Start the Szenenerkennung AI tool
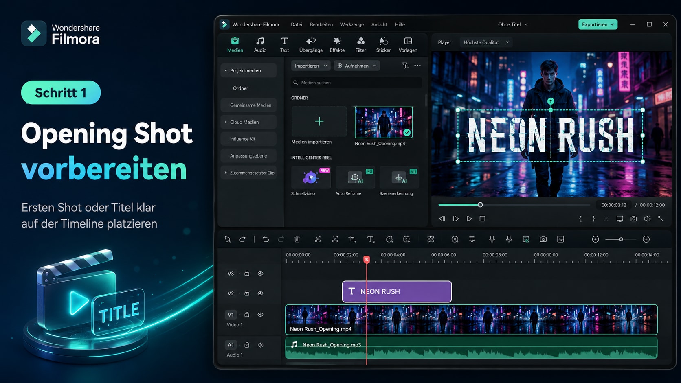This screenshot has height=383, width=681. coord(399,177)
